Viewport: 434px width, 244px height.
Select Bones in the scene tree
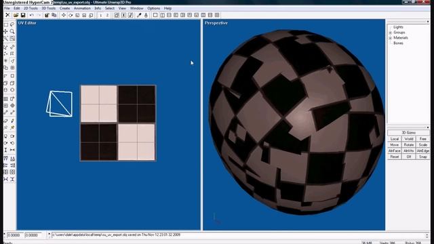[398, 43]
